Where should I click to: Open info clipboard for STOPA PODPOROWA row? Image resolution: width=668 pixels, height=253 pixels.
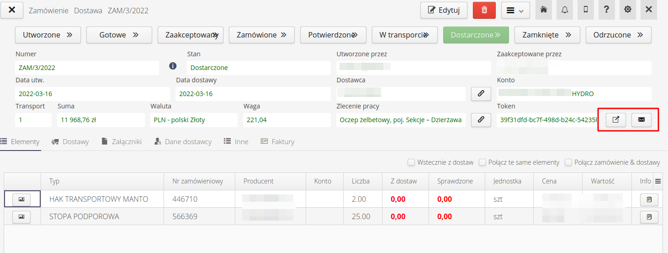(x=649, y=217)
